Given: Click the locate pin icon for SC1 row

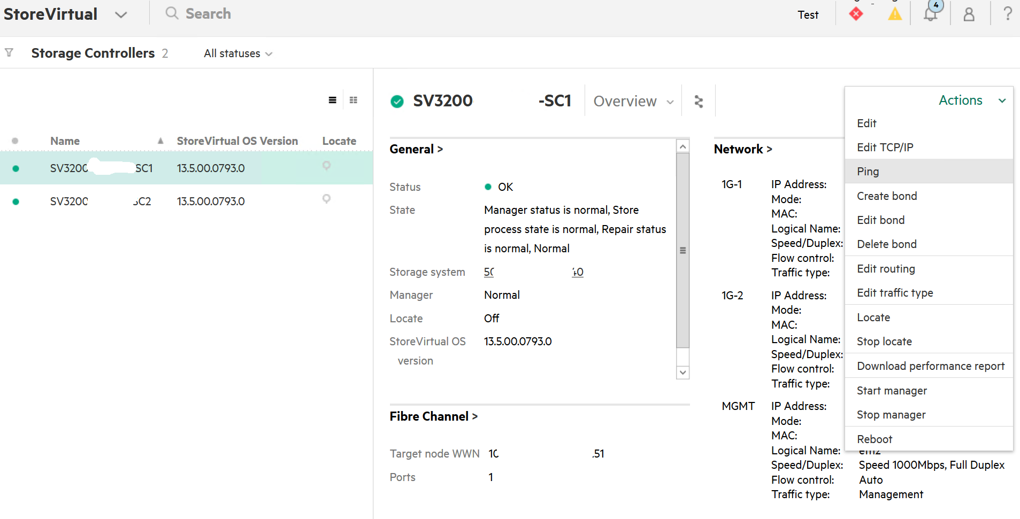Looking at the screenshot, I should (326, 166).
